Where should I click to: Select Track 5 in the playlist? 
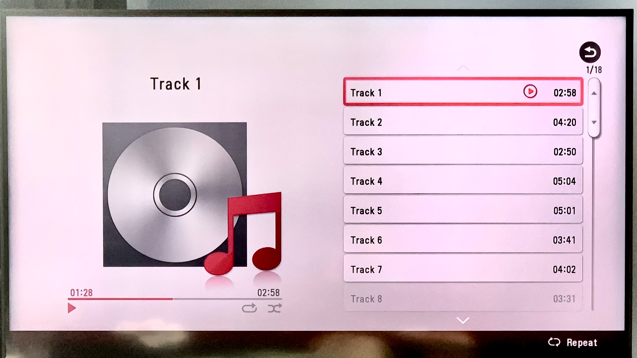tap(463, 211)
